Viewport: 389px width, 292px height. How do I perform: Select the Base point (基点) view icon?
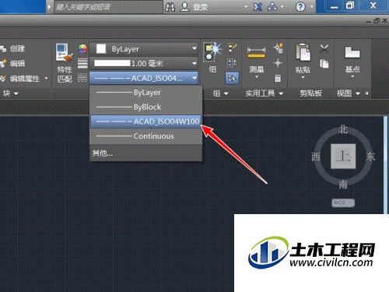pyautogui.click(x=352, y=62)
